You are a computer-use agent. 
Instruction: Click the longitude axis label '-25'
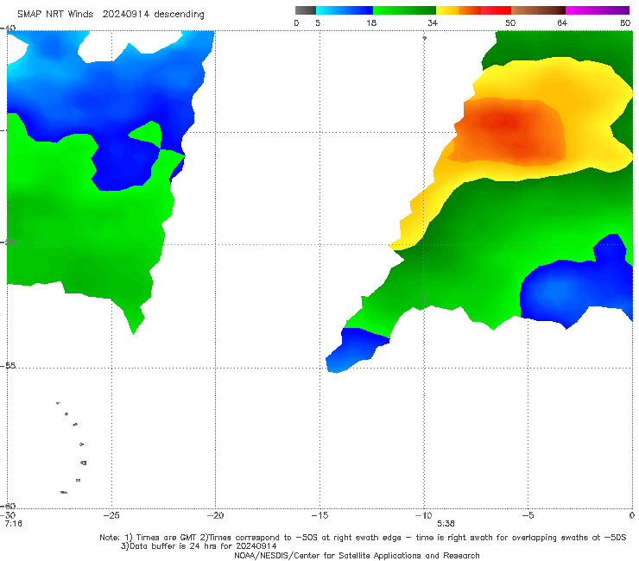coord(111,515)
